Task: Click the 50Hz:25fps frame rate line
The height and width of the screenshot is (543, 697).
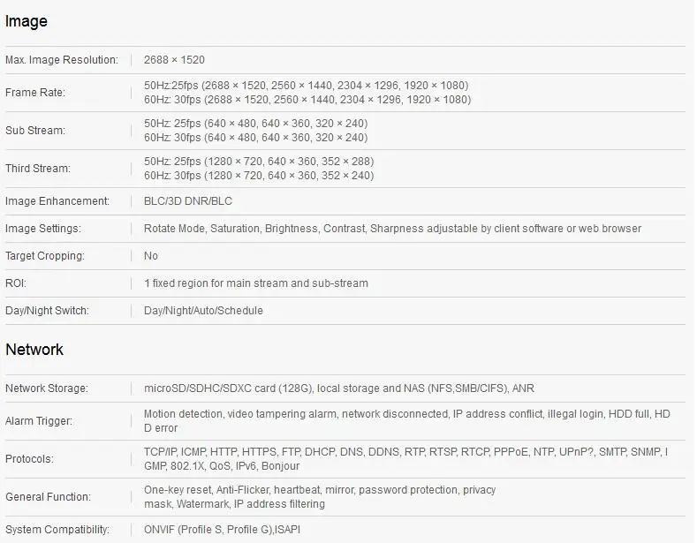Action: pos(307,86)
